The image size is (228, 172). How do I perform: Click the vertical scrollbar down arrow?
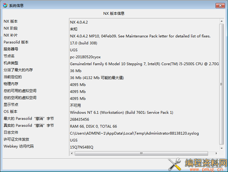(x=222, y=148)
